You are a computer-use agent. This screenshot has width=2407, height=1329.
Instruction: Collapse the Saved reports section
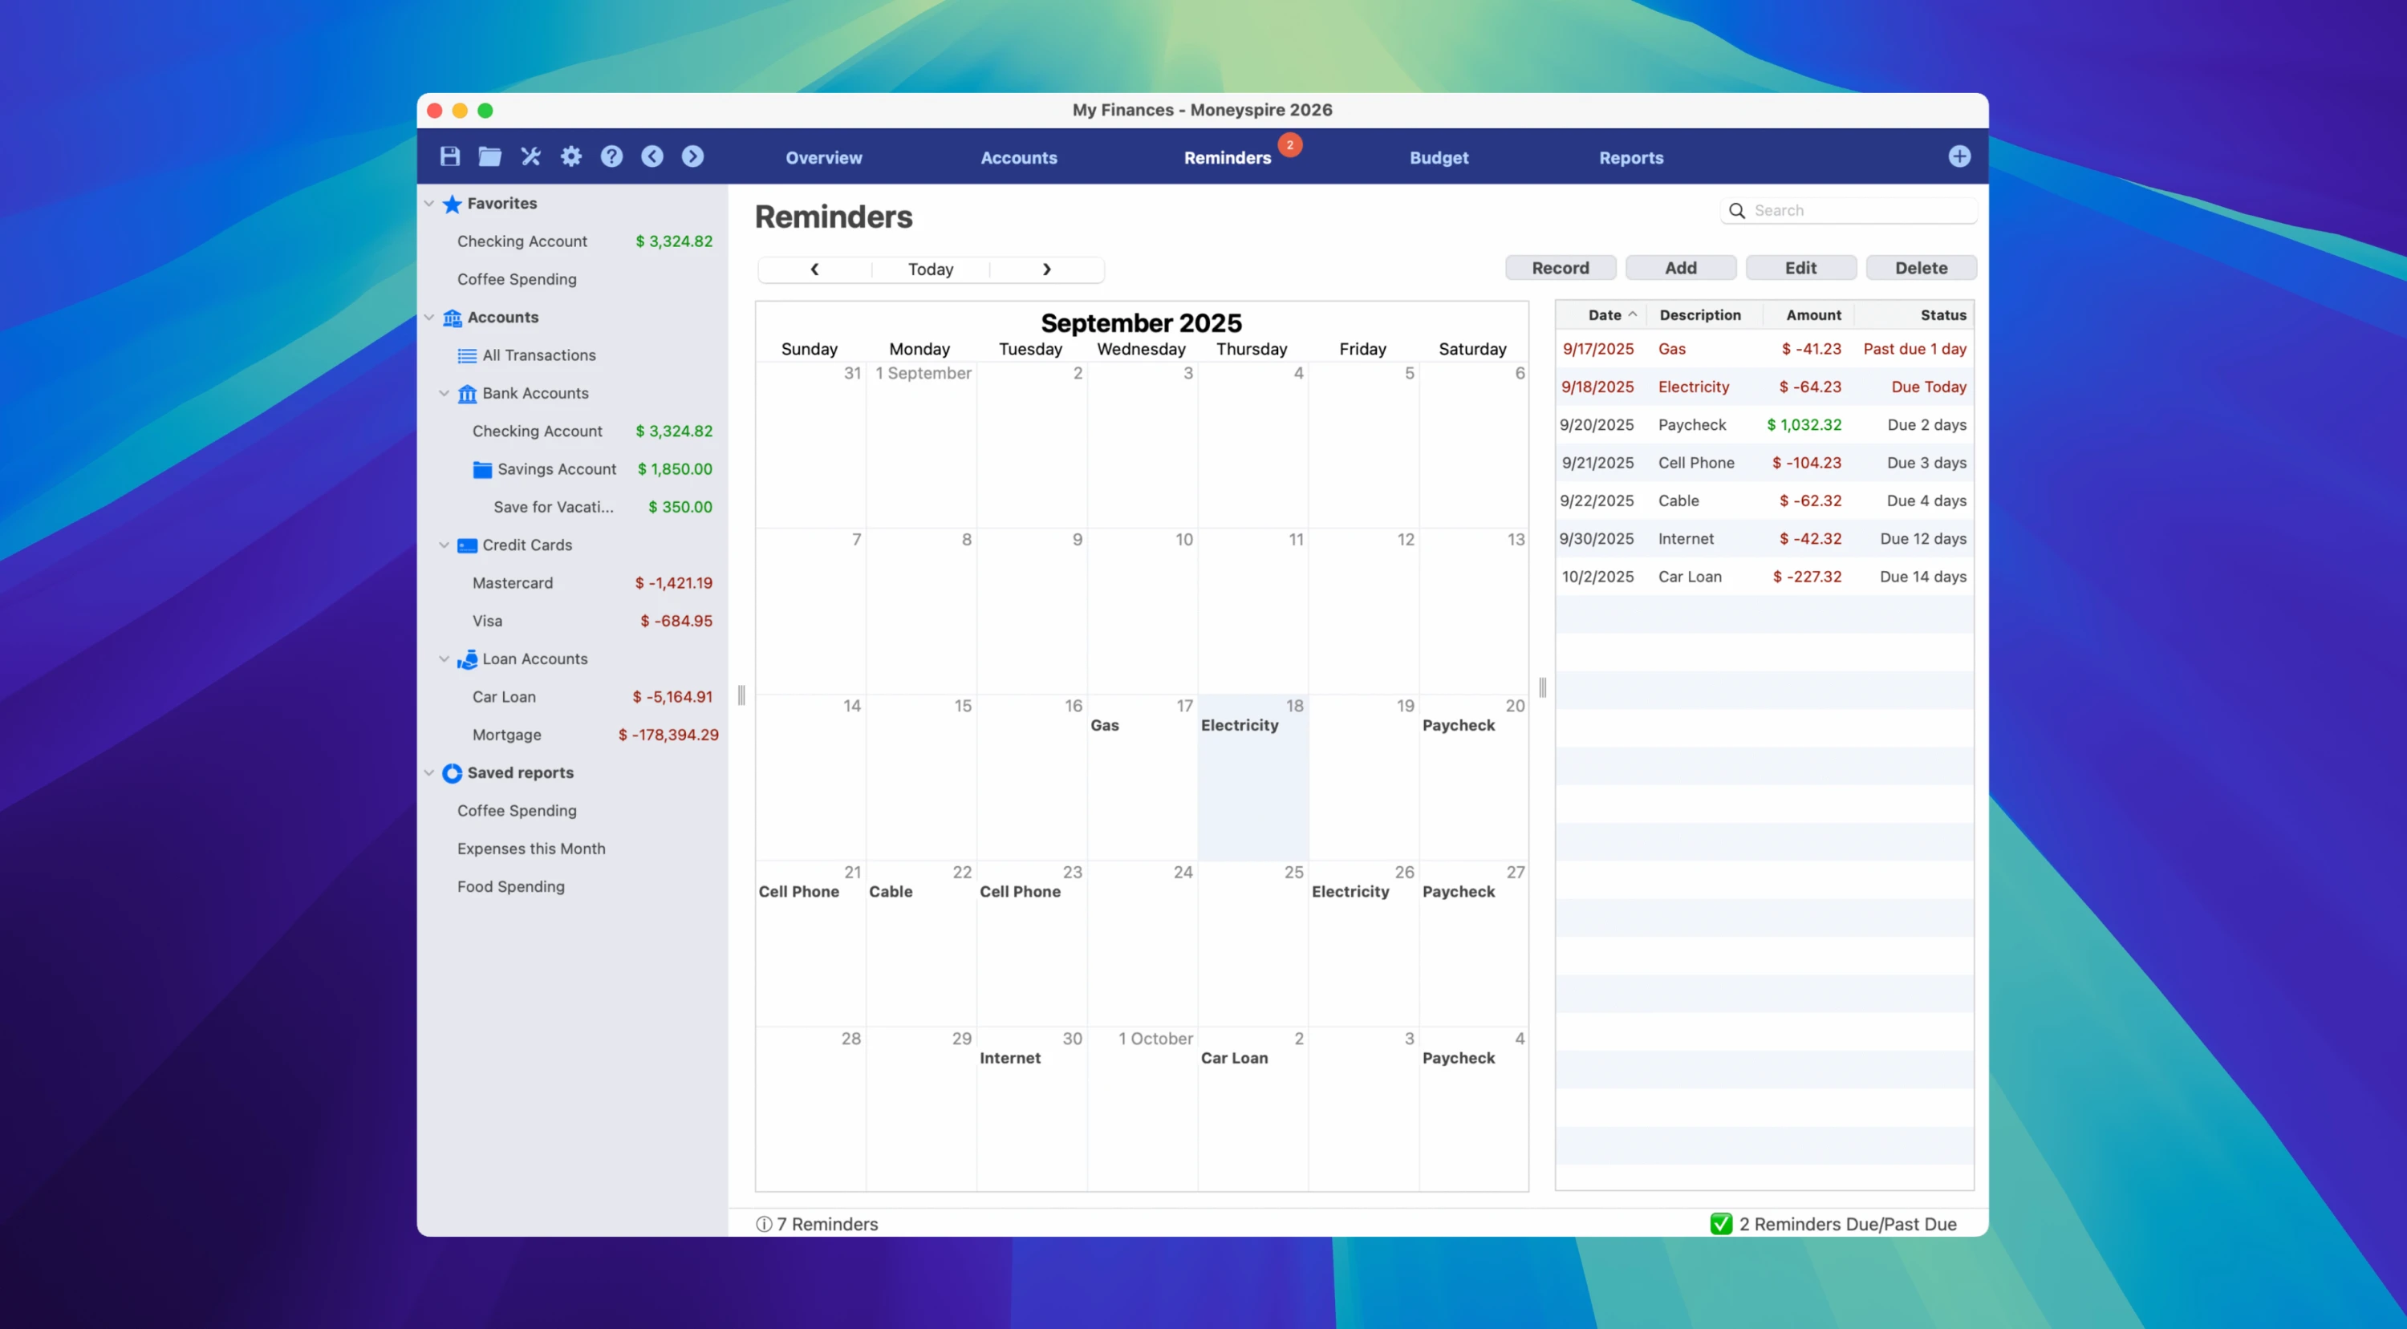429,772
